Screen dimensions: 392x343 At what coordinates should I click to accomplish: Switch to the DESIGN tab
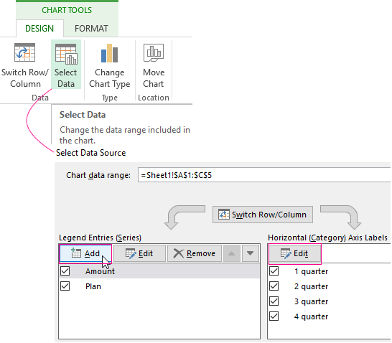pos(39,29)
